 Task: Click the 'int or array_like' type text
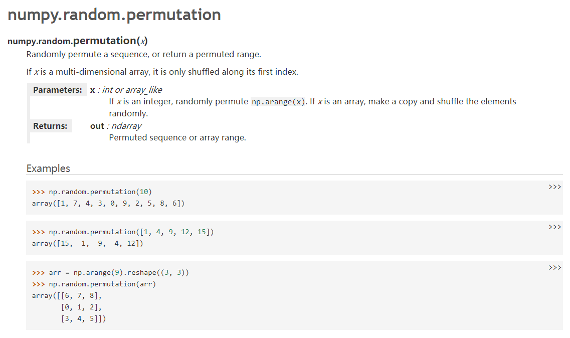(132, 90)
